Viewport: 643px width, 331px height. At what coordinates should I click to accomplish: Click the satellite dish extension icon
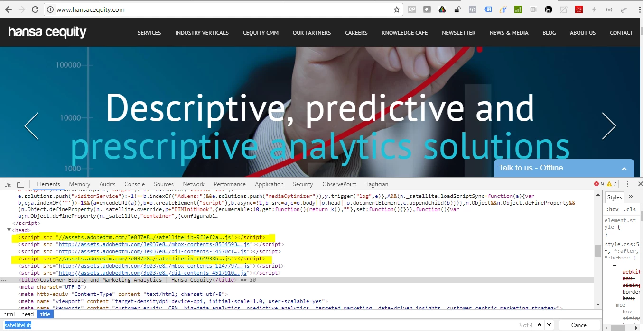(x=624, y=9)
